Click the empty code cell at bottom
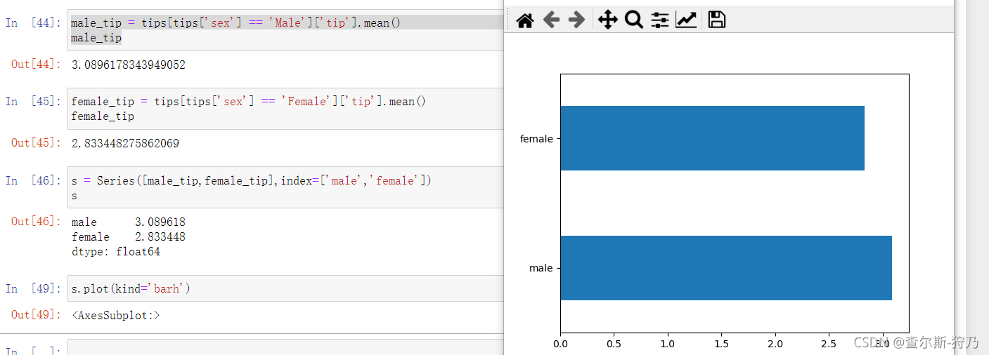The width and height of the screenshot is (989, 355). [285, 348]
